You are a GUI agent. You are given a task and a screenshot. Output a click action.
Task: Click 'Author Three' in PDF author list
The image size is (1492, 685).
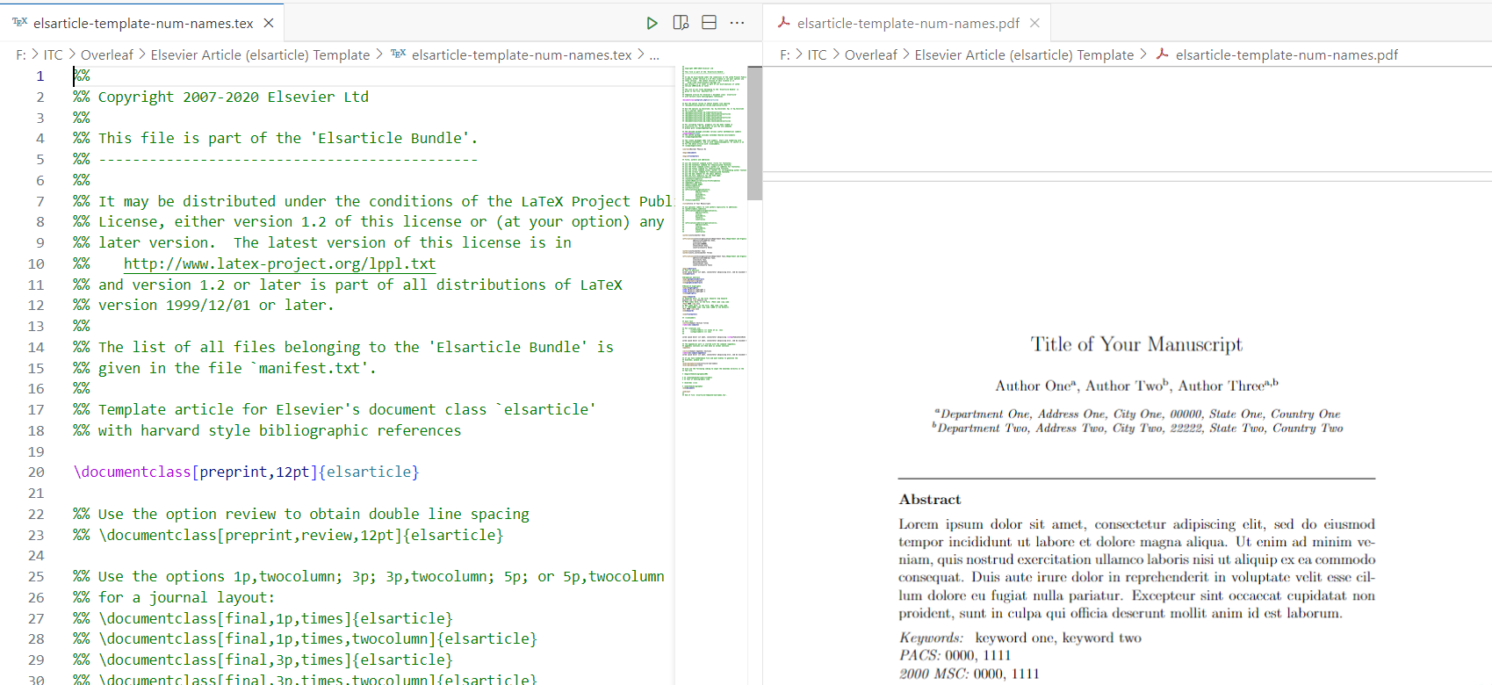point(1221,386)
